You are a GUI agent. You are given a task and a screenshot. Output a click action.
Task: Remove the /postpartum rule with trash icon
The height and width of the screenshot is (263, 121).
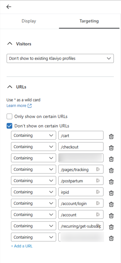(x=111, y=182)
